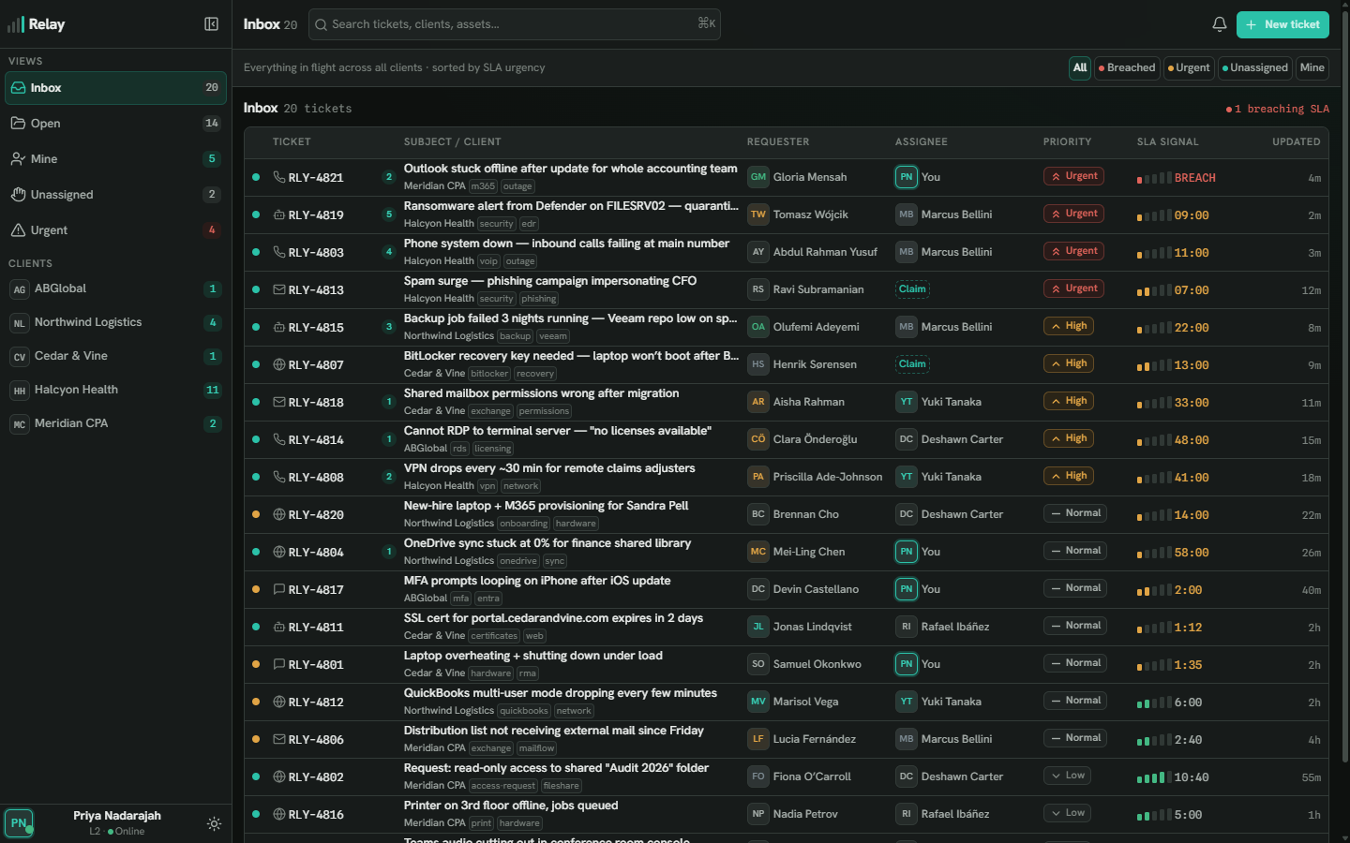Viewport: 1350px width, 843px height.
Task: Collapse the sidebar with the panel icon
Action: point(212,24)
